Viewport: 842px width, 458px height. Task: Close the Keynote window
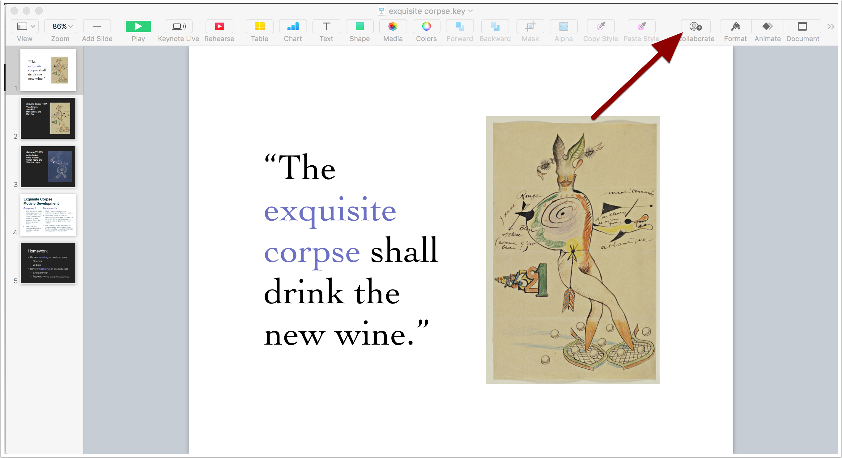tap(14, 11)
